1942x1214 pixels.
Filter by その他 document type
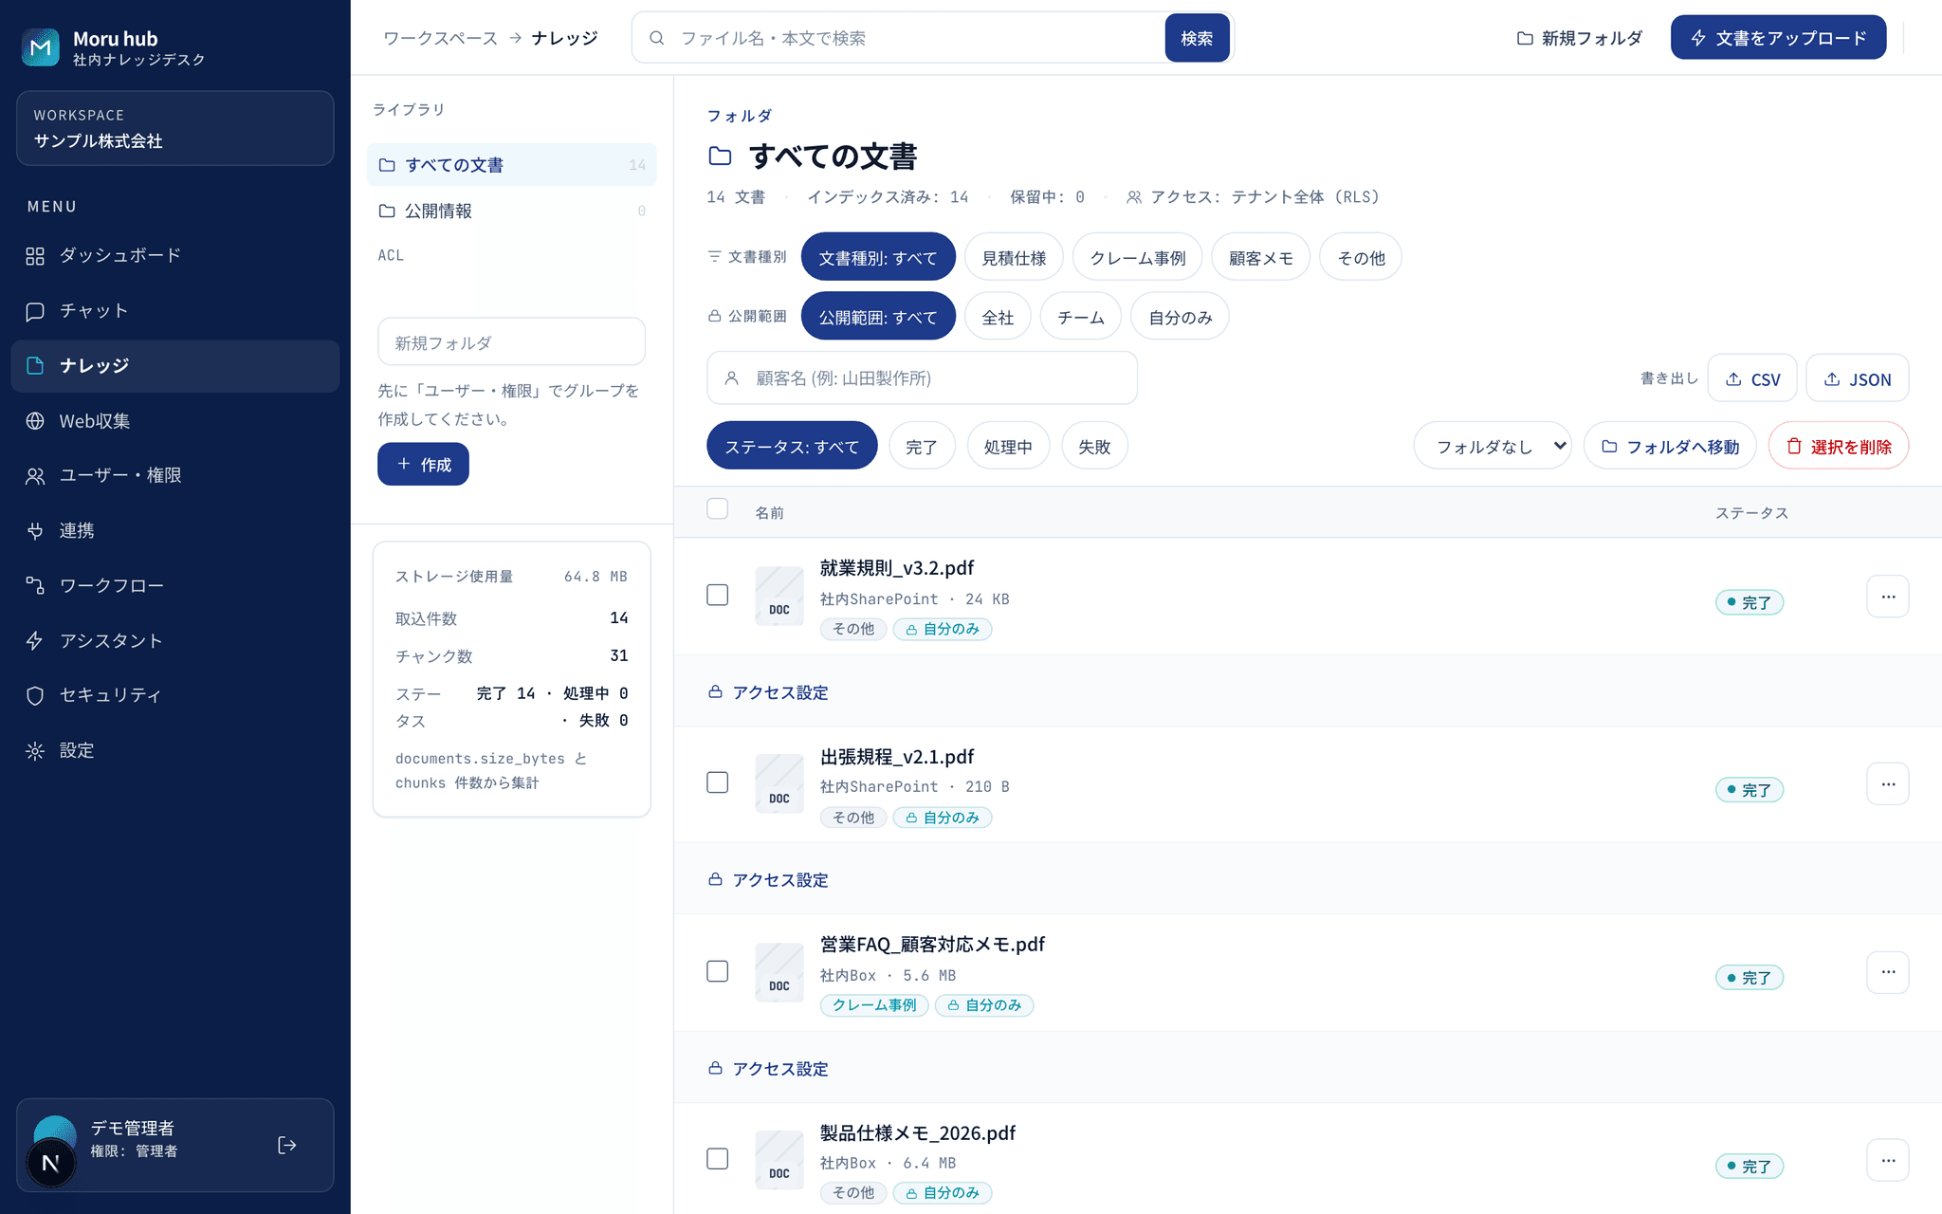tap(1361, 257)
